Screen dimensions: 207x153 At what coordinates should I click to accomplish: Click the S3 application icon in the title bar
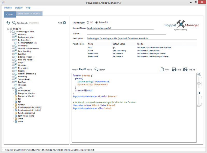(3, 3)
